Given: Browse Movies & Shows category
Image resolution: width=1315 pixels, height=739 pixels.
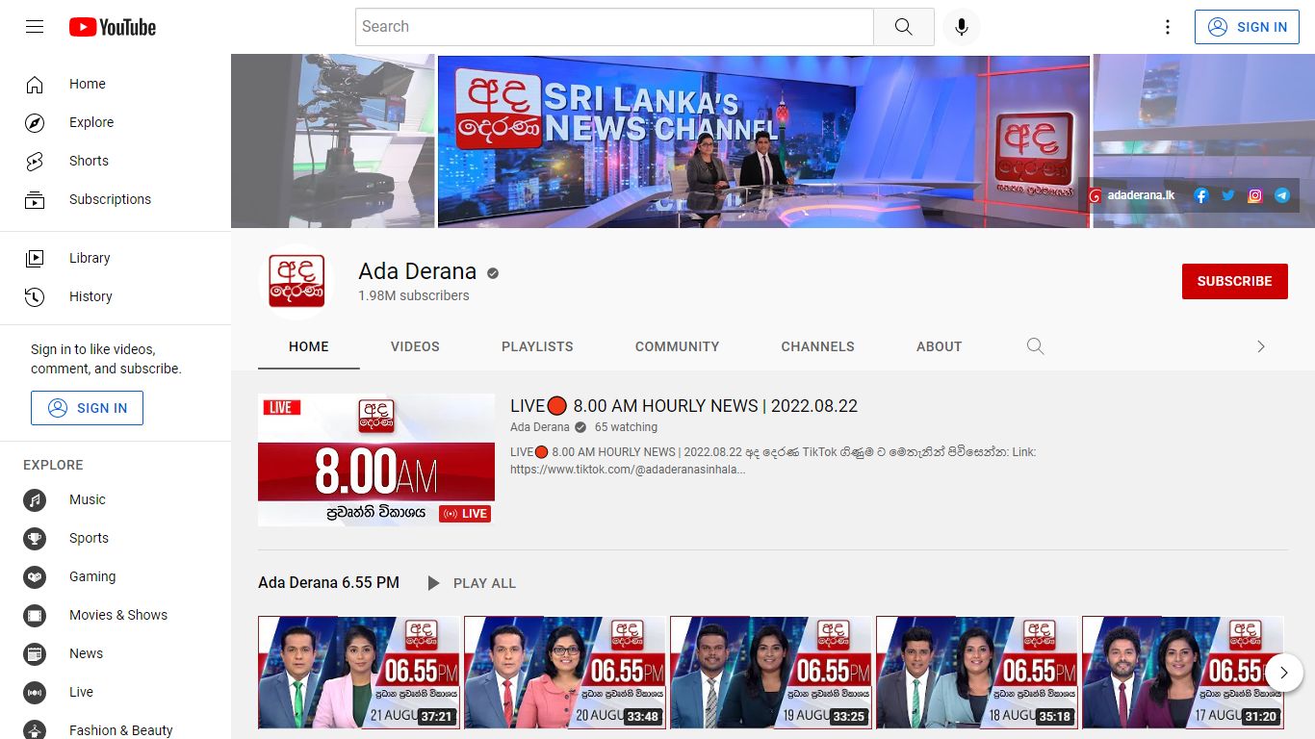Looking at the screenshot, I should [x=116, y=615].
